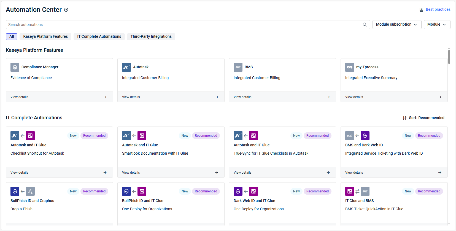
Task: Click New badge on BMS and Dark Web ID card
Action: [x=408, y=136]
